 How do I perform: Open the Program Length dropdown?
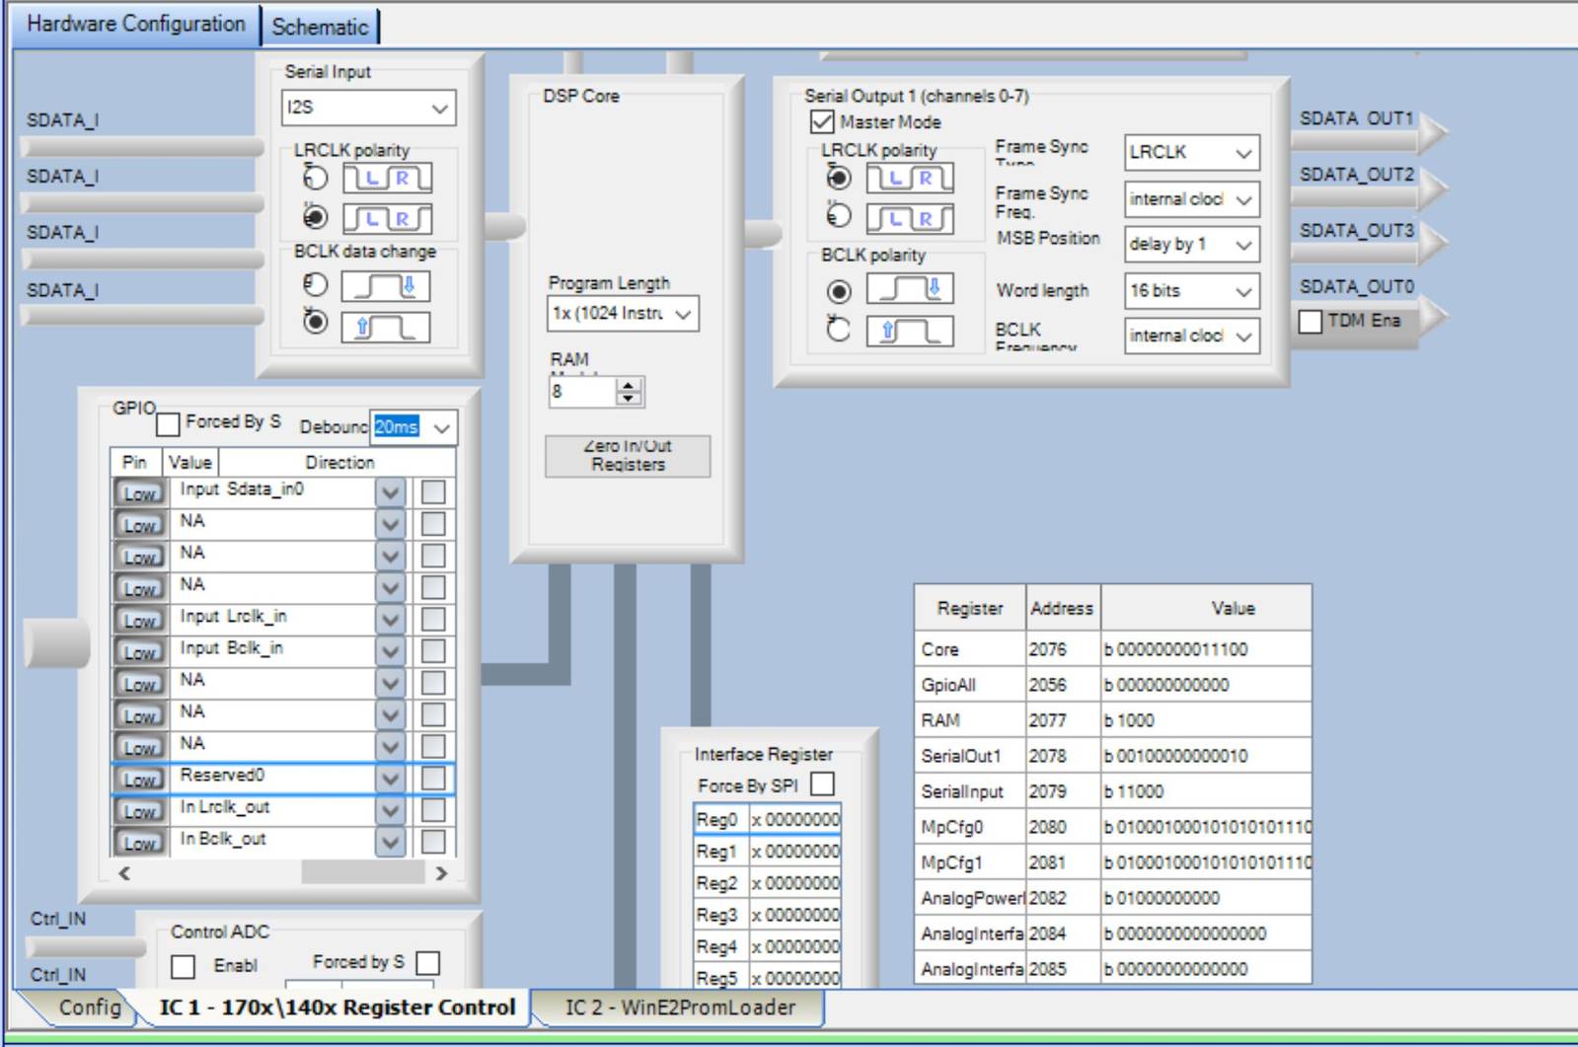tap(623, 314)
